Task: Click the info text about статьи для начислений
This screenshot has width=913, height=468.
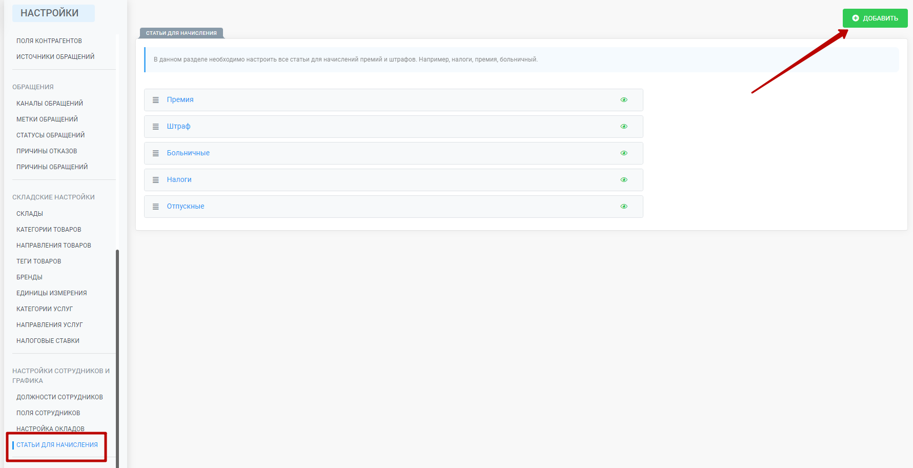Action: (346, 59)
